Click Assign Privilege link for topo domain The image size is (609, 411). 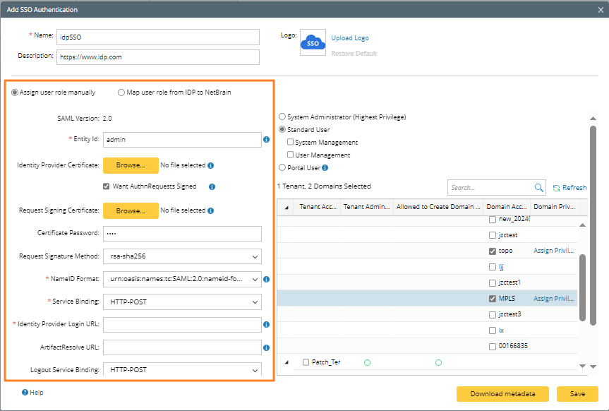(553, 251)
